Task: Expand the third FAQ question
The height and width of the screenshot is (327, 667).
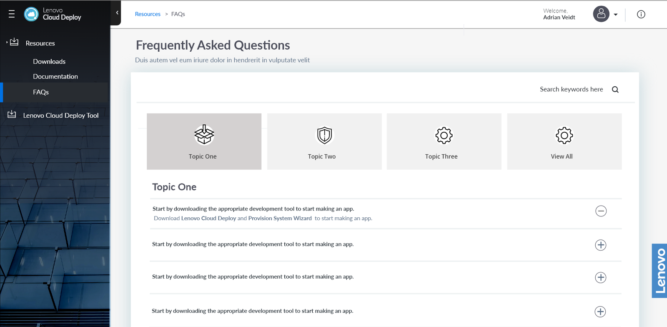Action: (600, 278)
